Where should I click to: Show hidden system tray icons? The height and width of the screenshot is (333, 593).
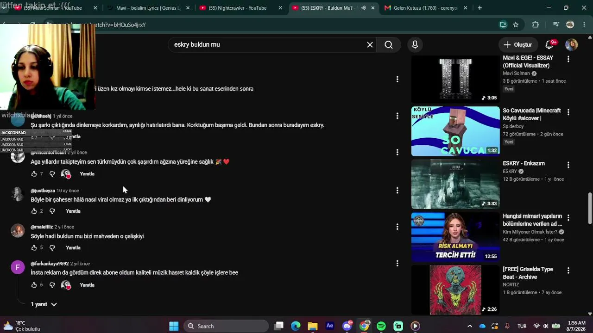pos(469,326)
